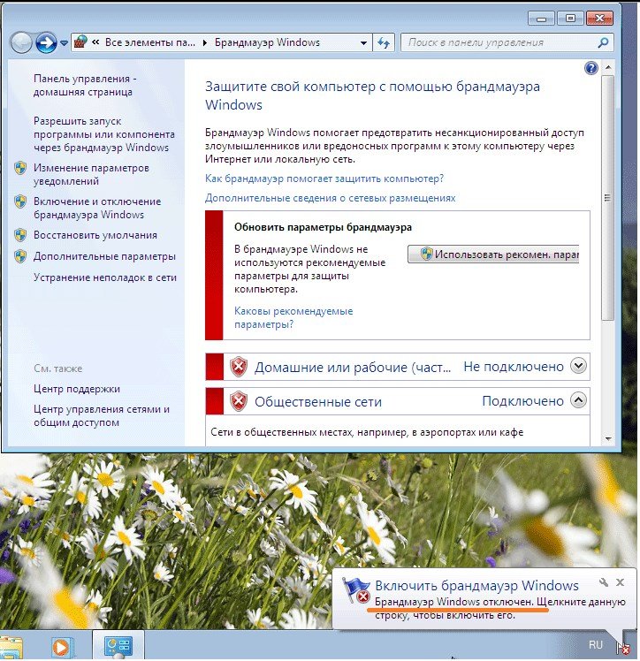The width and height of the screenshot is (640, 661).
Task: Click the Дополнительные параметры sidebar link
Action: tap(104, 256)
